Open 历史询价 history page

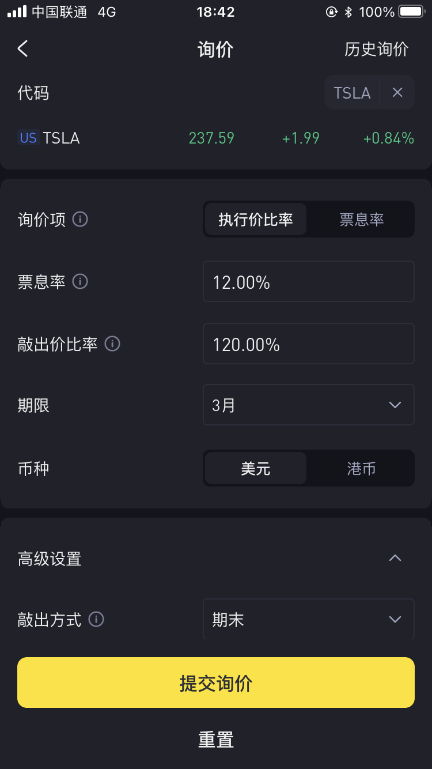(x=377, y=50)
